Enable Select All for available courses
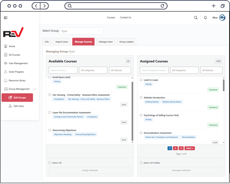This screenshot has height=184, width=230. pyautogui.click(x=50, y=163)
